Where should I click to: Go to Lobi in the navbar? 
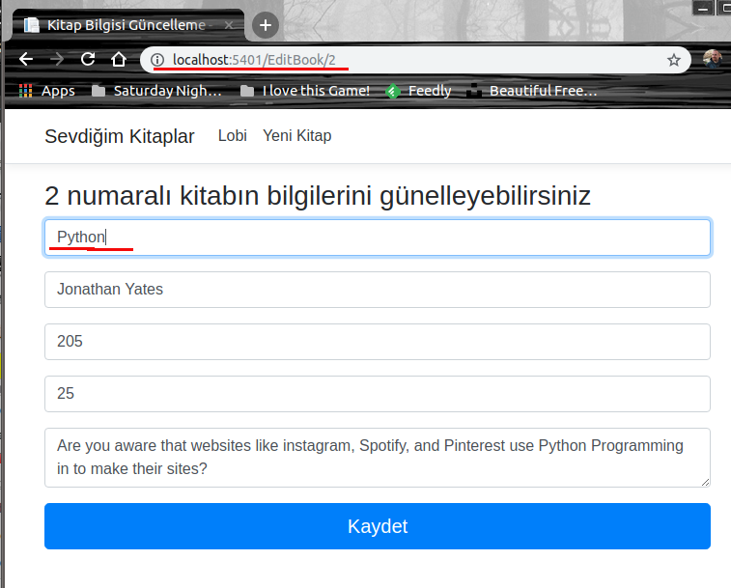pyautogui.click(x=233, y=136)
